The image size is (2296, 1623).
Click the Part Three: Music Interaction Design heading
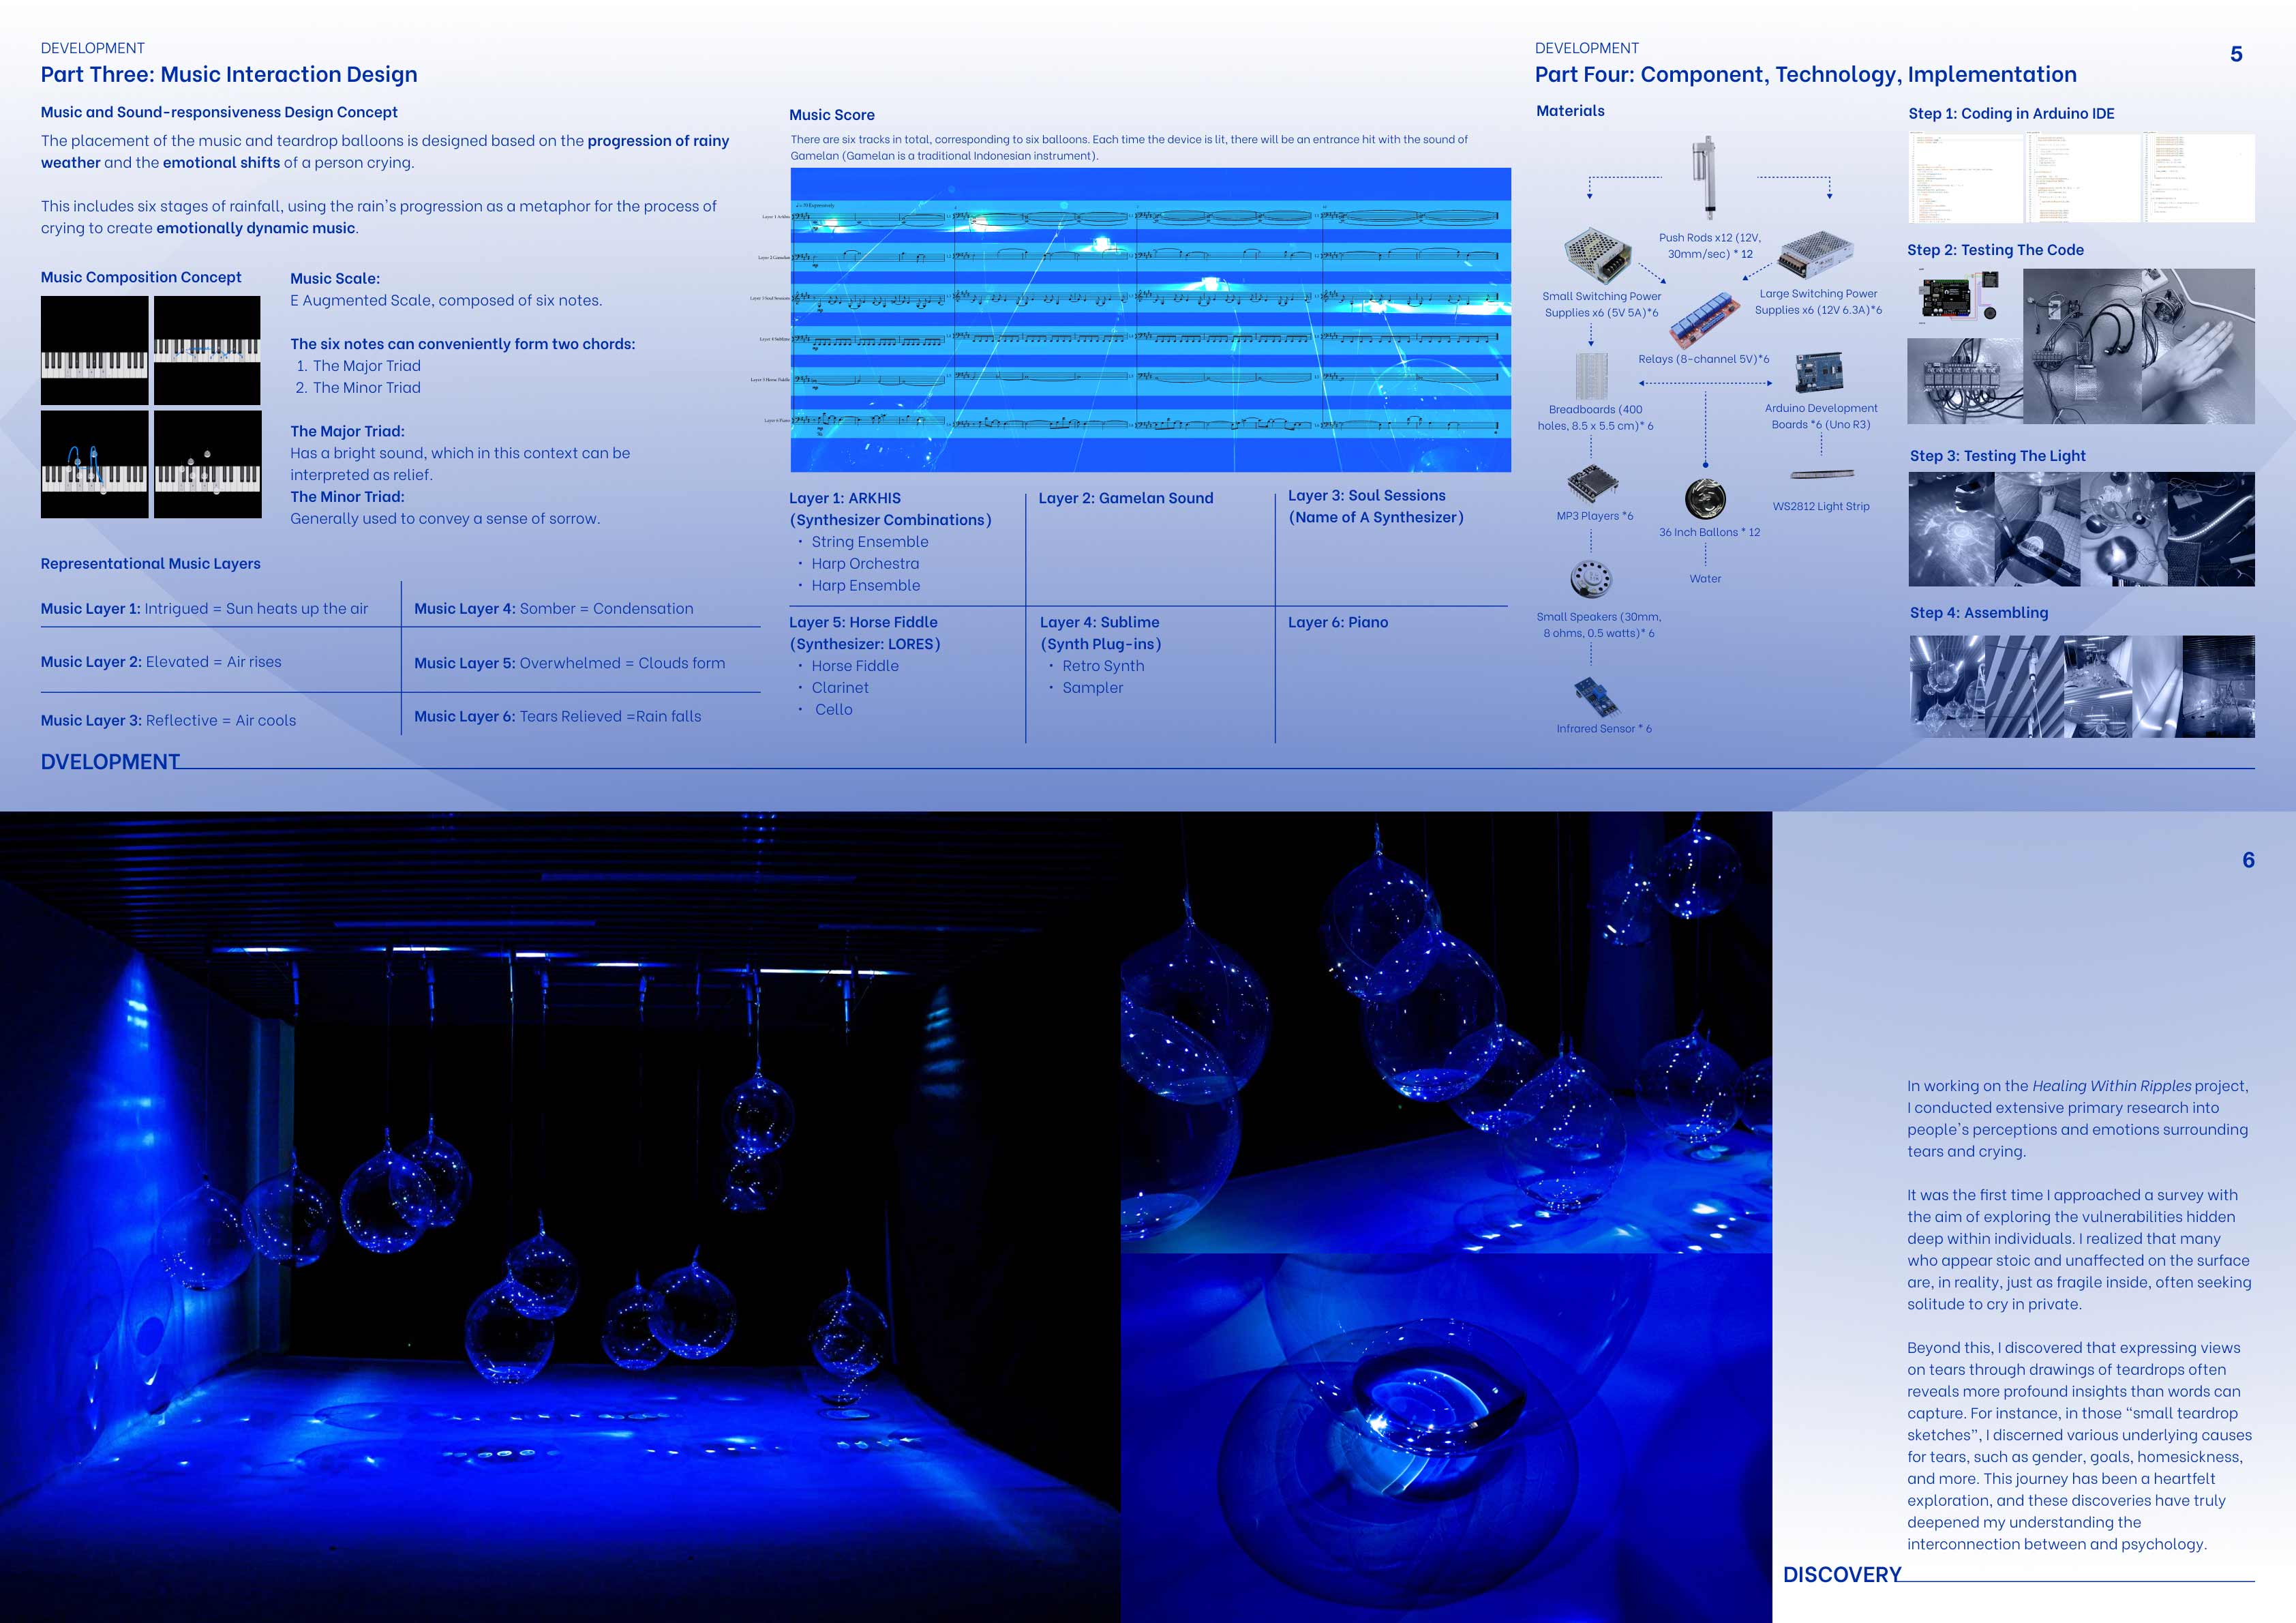point(229,74)
